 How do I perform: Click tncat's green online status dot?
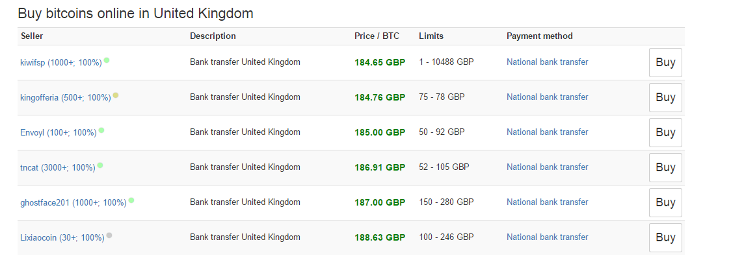pyautogui.click(x=100, y=165)
